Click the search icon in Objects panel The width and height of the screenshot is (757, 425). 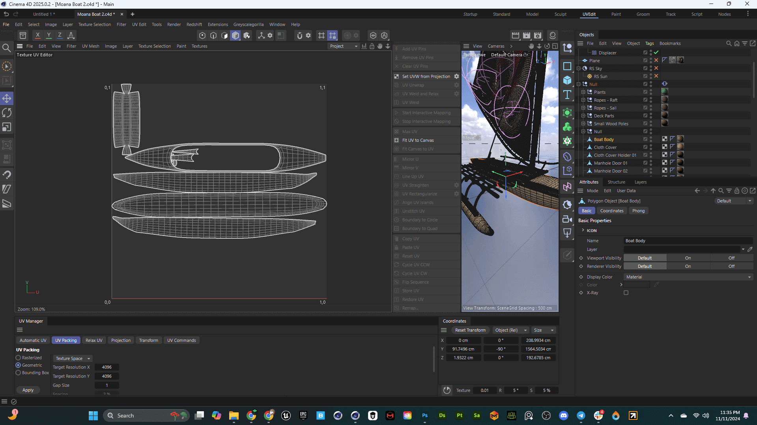pyautogui.click(x=729, y=43)
